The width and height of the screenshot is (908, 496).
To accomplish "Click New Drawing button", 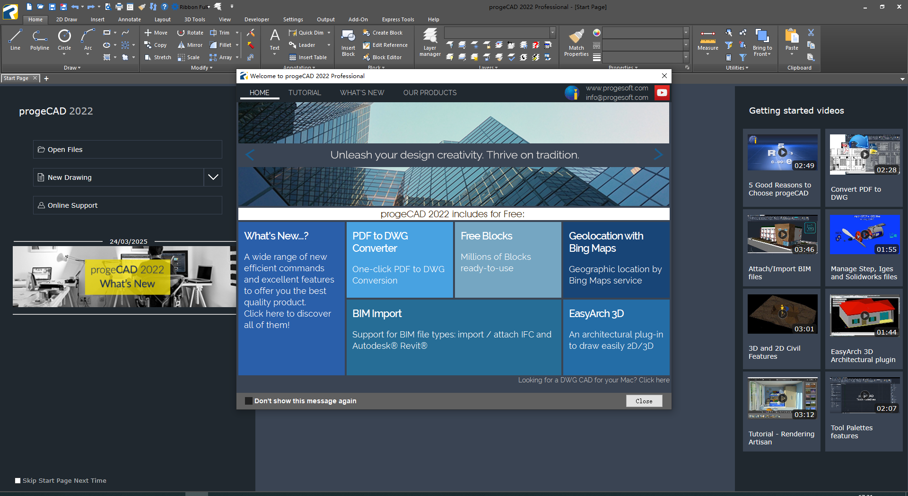I will [118, 177].
